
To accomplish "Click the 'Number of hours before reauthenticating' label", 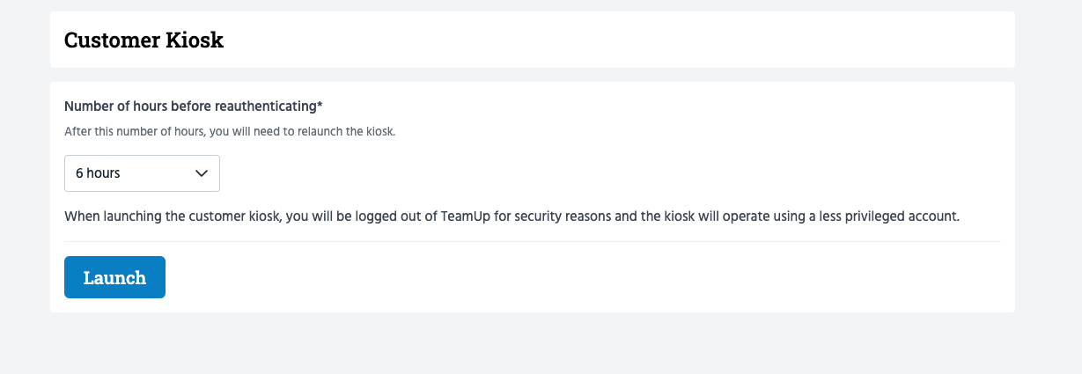I will (191, 106).
